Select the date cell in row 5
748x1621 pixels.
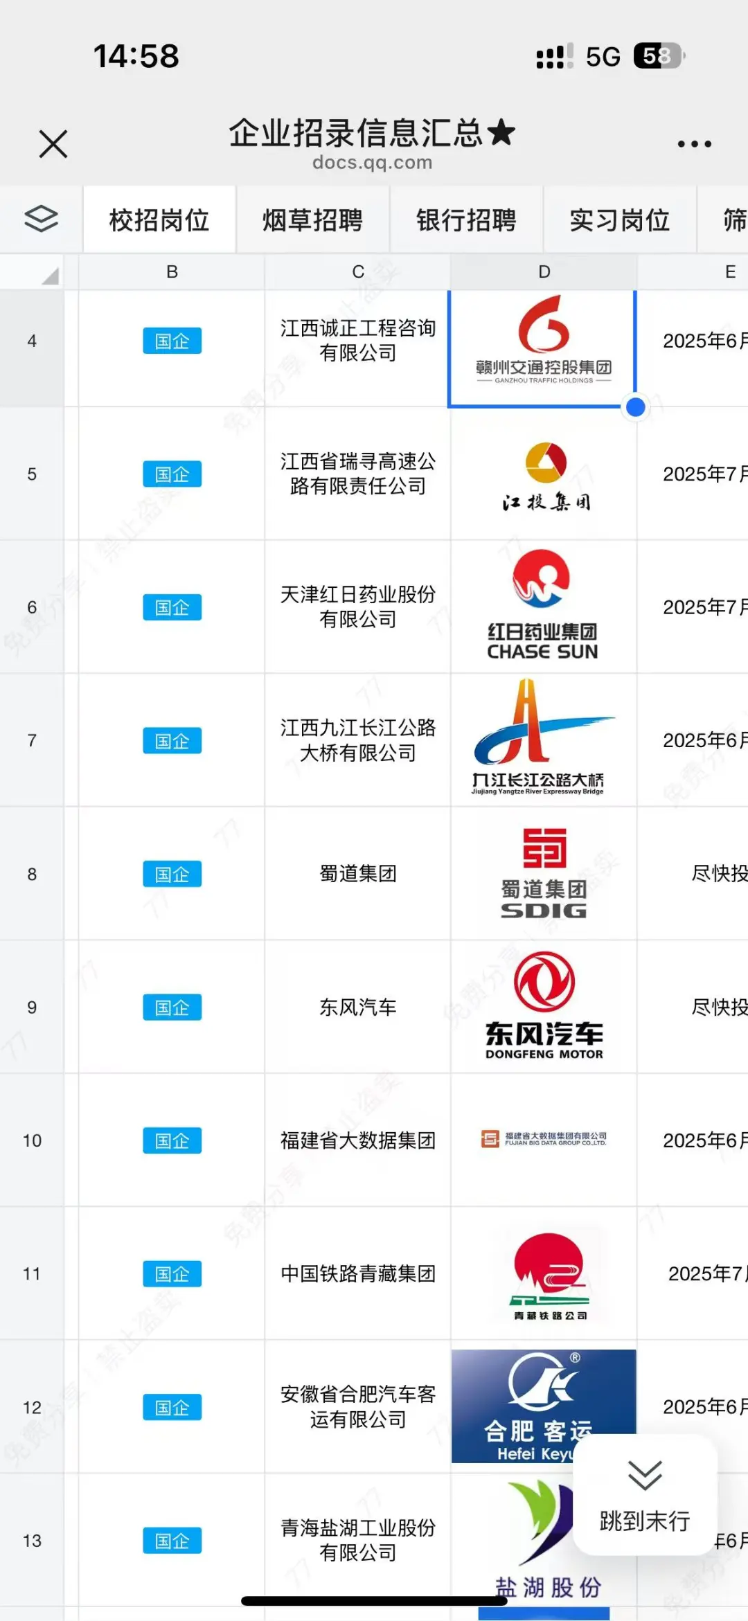pyautogui.click(x=693, y=474)
